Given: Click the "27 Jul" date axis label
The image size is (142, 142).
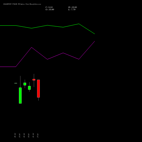Looking at the screenshot, I should 38,135.
